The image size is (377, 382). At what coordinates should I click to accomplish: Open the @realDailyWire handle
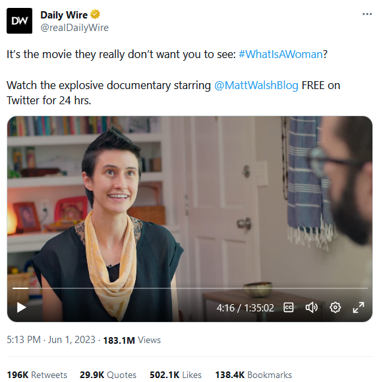point(74,28)
